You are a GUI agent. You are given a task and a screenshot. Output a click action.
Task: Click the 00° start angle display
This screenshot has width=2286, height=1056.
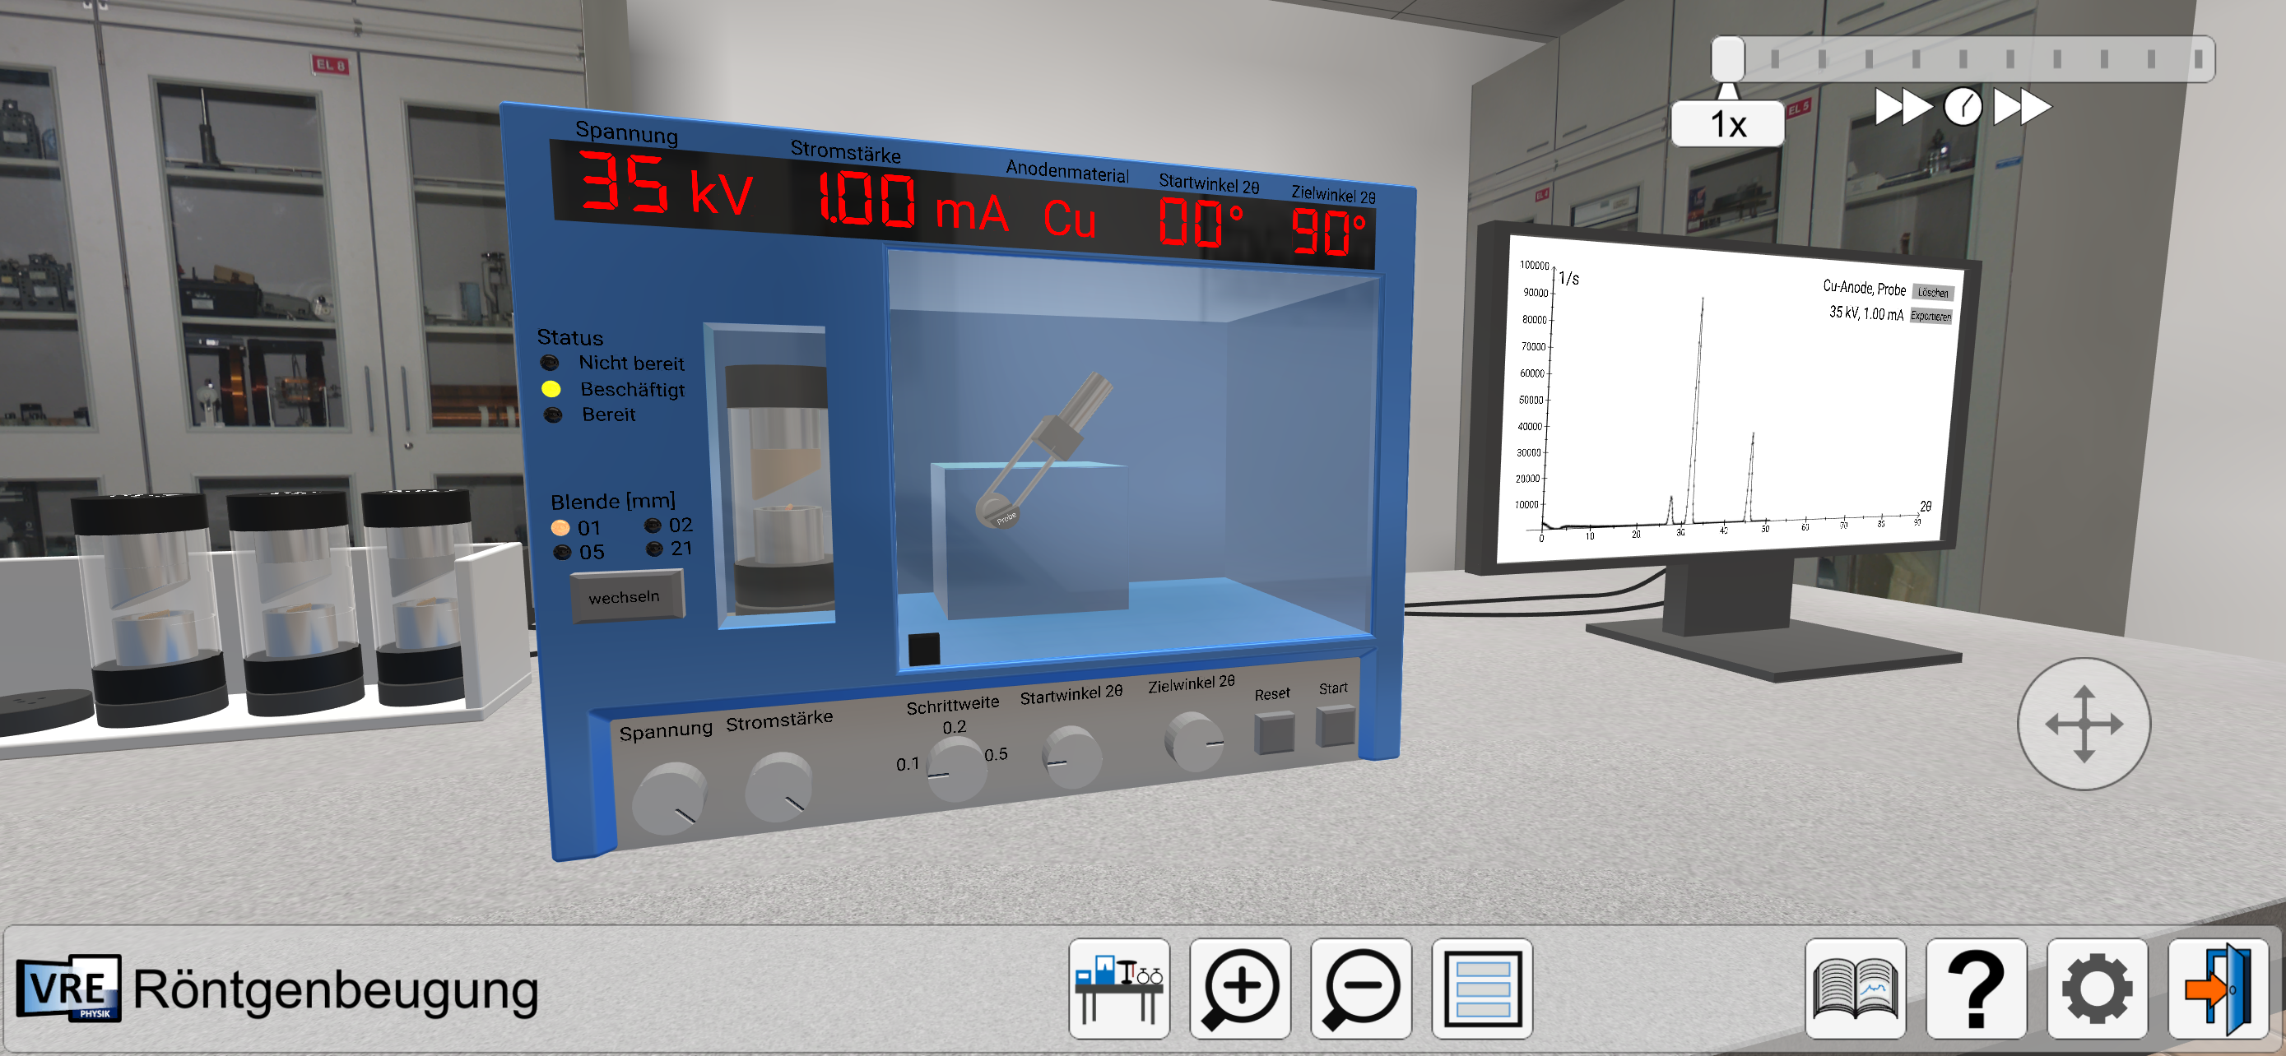1201,224
